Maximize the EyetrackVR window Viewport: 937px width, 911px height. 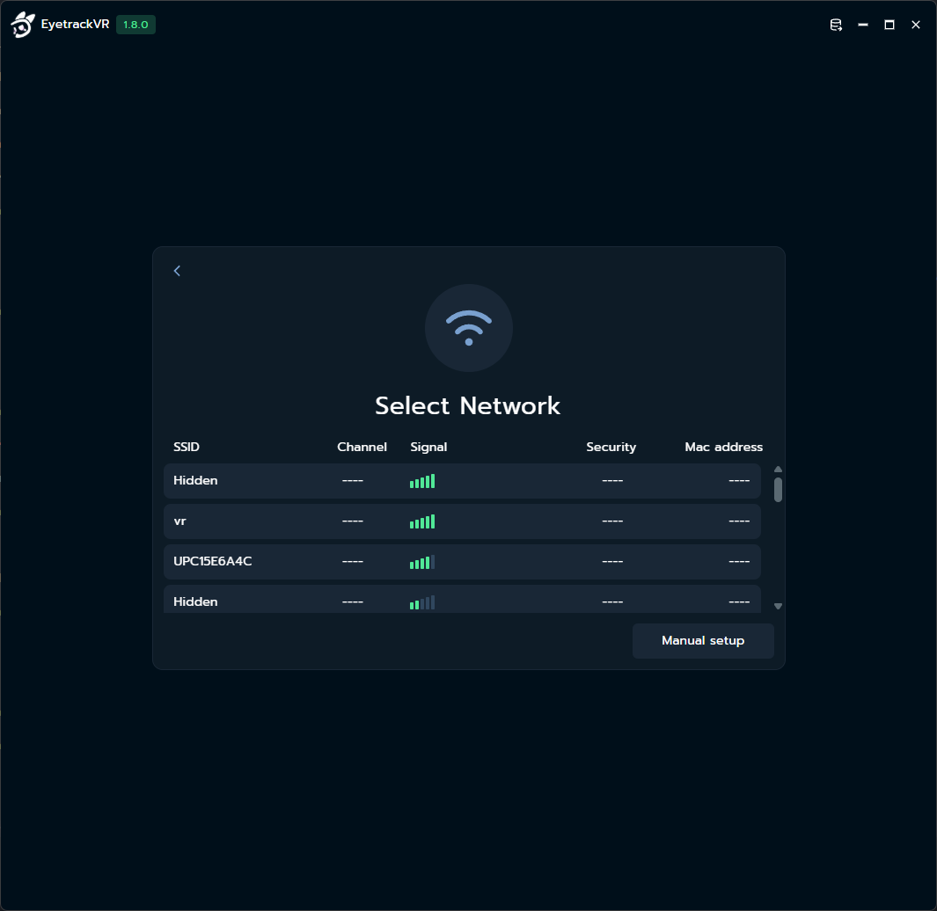click(x=889, y=26)
